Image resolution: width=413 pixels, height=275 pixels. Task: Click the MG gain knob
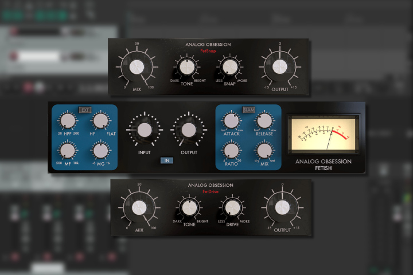click(x=100, y=151)
